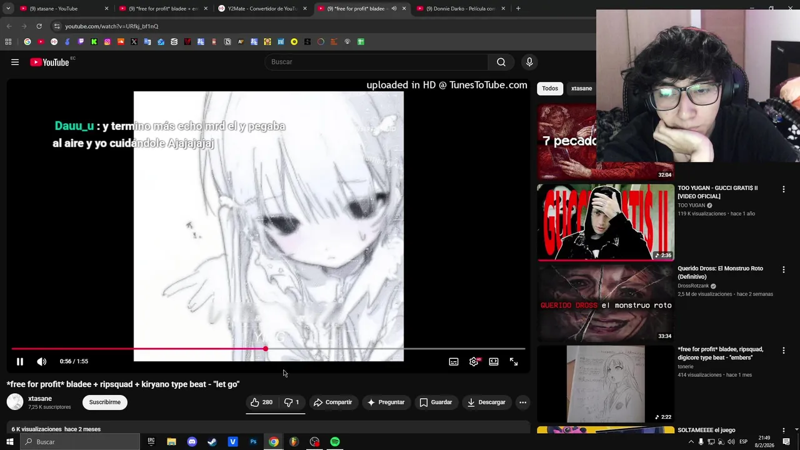Reload the current page

tap(39, 26)
